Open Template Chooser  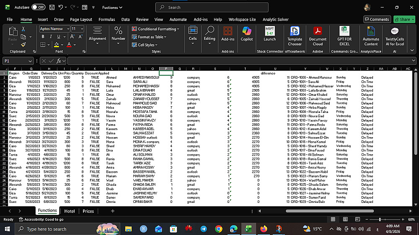[295, 36]
